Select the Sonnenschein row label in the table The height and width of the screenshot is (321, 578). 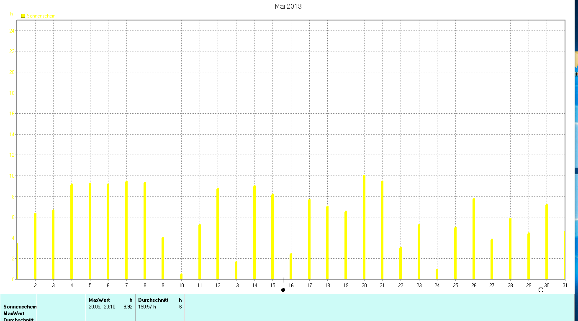[20, 307]
